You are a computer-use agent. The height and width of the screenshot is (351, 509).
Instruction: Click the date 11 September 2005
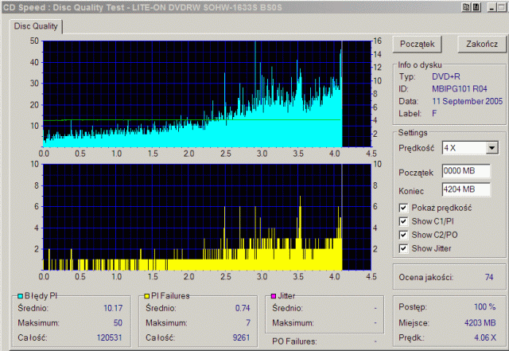467,101
